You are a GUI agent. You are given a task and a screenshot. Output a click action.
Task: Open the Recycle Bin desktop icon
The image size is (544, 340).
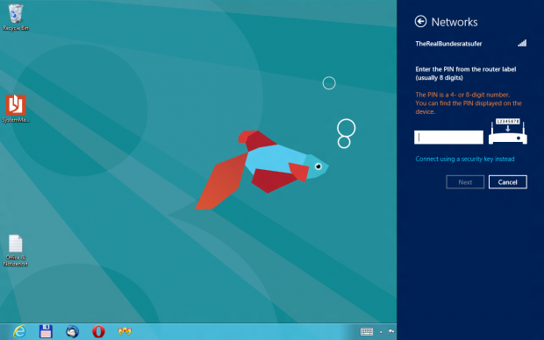tap(16, 18)
